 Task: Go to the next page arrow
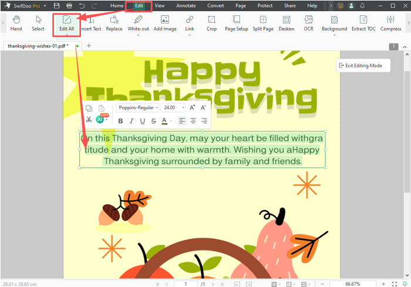coord(213,284)
